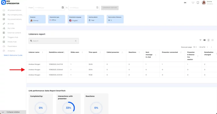The width and height of the screenshot is (217, 114).
Task: Open Presenter connected column menu
Action: click(x=181, y=52)
